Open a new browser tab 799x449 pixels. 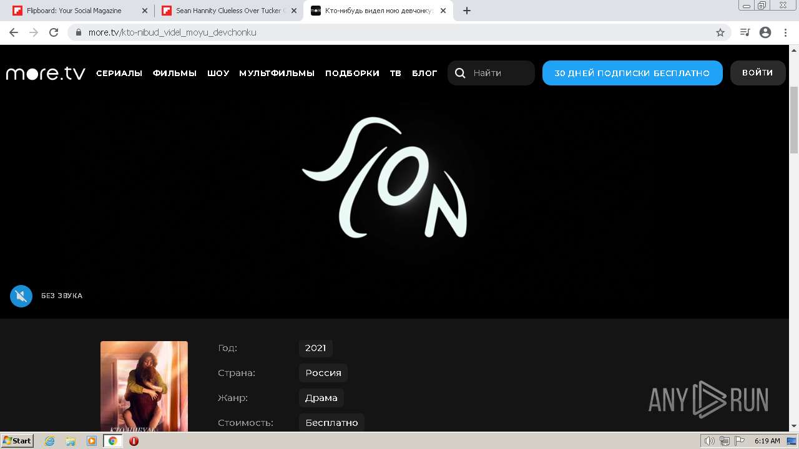click(x=467, y=11)
